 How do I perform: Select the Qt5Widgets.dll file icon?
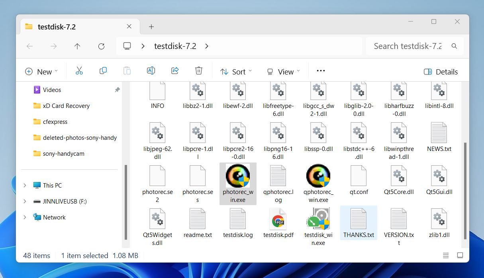pos(157,219)
